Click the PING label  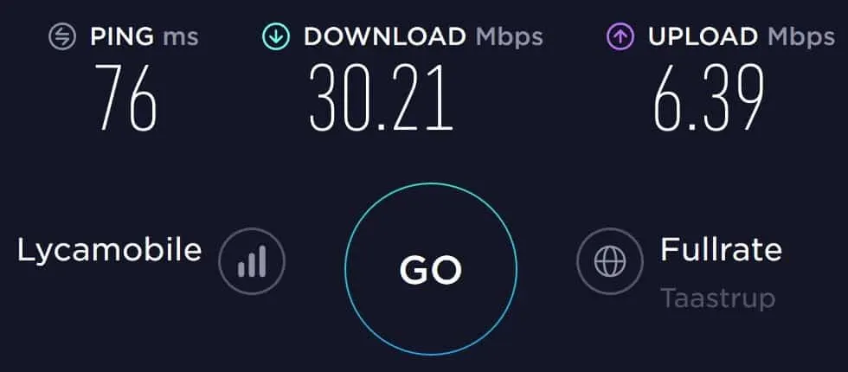coord(122,36)
